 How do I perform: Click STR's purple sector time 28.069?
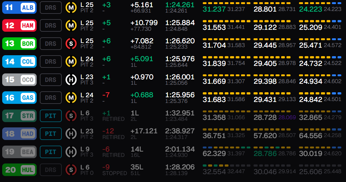coord(287,117)
